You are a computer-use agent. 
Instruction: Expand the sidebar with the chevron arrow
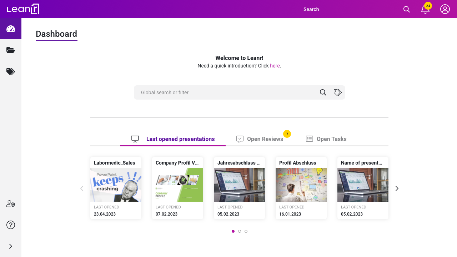pyautogui.click(x=10, y=246)
